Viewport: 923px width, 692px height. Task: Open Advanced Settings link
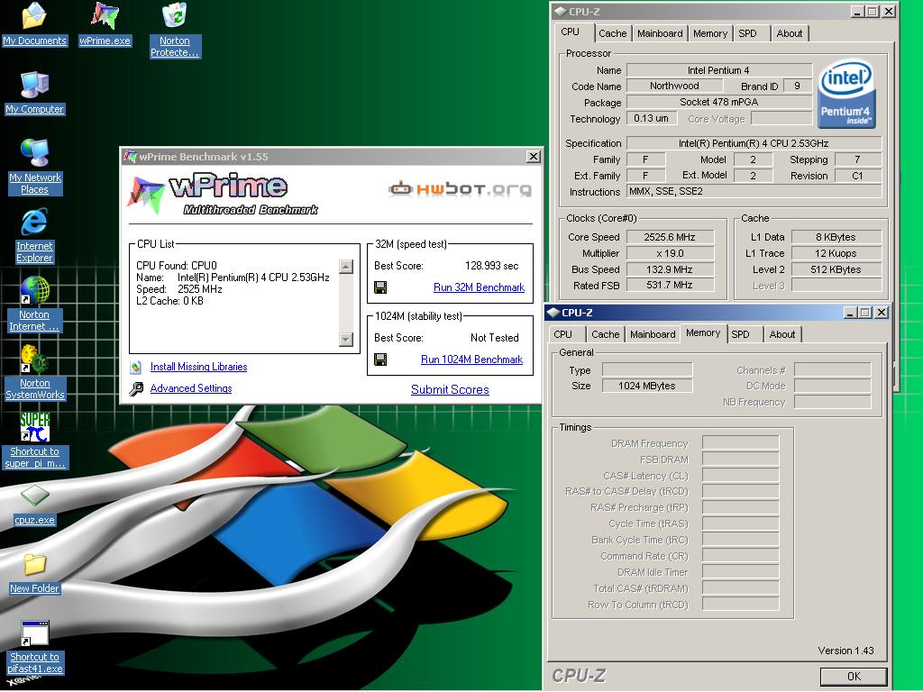191,388
